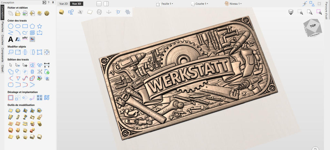
Task: Click the TOP face of view cube
Action: pyautogui.click(x=313, y=26)
